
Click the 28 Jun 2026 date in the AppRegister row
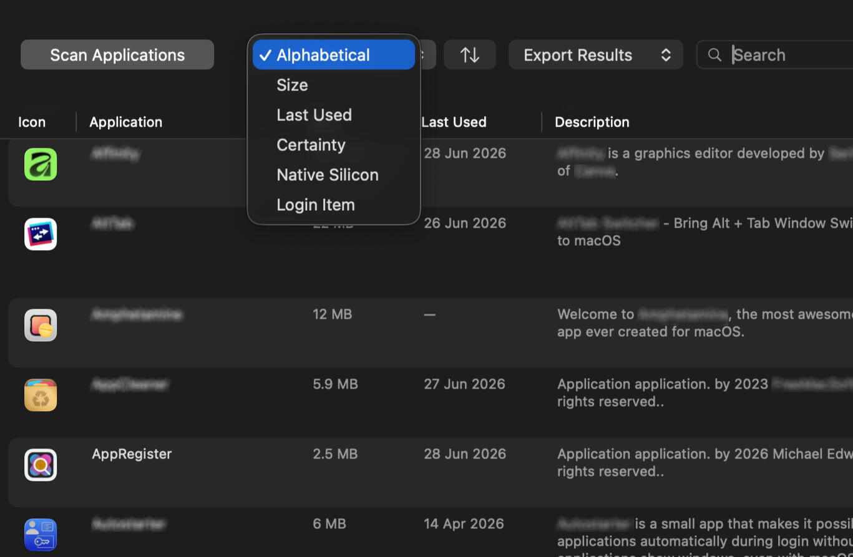tap(465, 454)
